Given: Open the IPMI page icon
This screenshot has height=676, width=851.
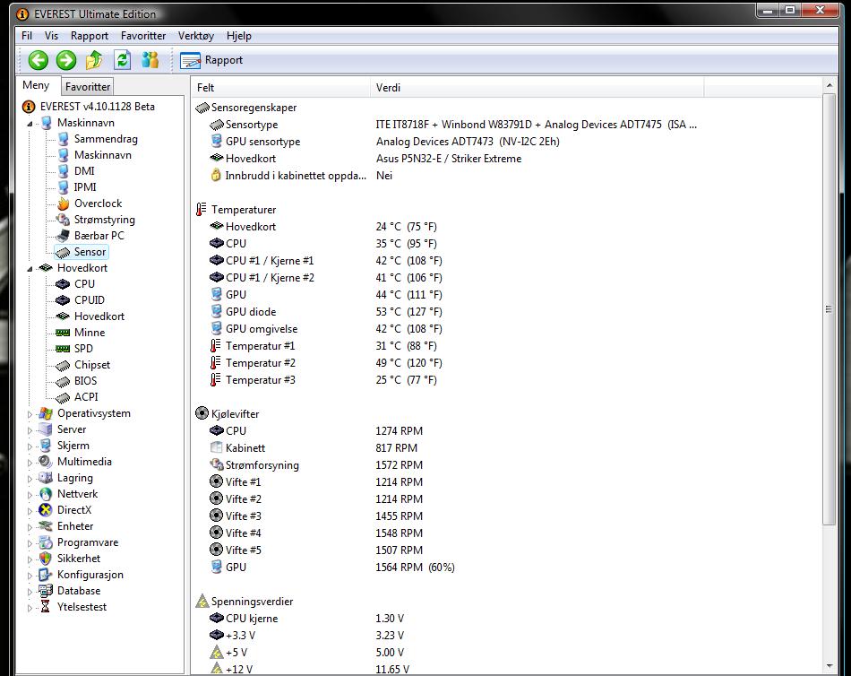Looking at the screenshot, I should coord(64,187).
